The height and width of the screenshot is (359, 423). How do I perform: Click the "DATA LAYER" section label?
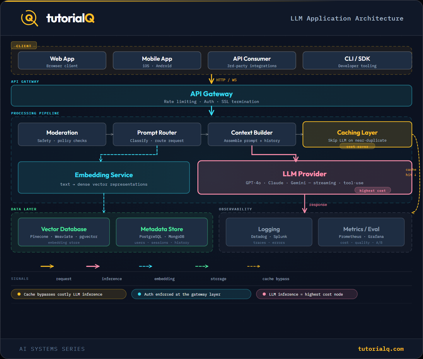click(24, 209)
